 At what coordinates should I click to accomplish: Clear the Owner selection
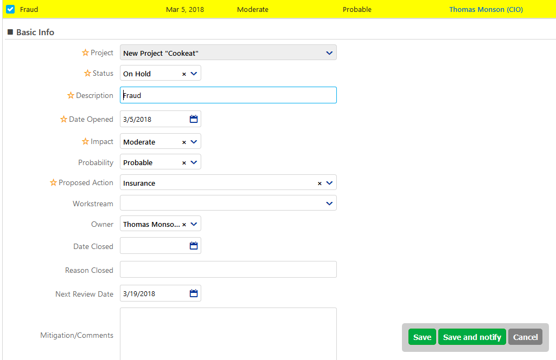(184, 224)
